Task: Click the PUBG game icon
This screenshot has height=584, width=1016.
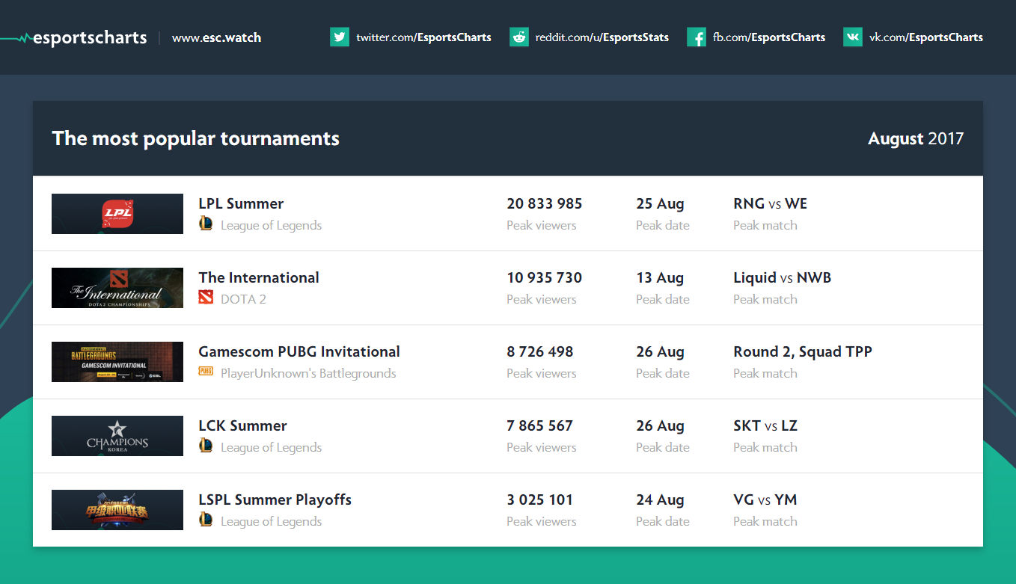Action: click(206, 372)
